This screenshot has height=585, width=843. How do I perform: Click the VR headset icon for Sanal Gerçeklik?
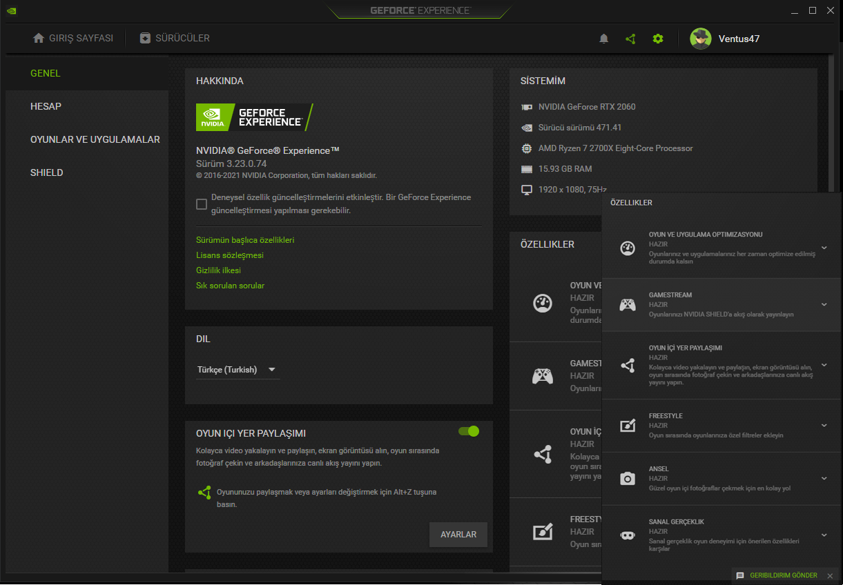click(x=628, y=535)
